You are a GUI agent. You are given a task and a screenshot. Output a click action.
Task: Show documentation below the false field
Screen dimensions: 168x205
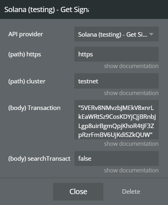point(131,170)
